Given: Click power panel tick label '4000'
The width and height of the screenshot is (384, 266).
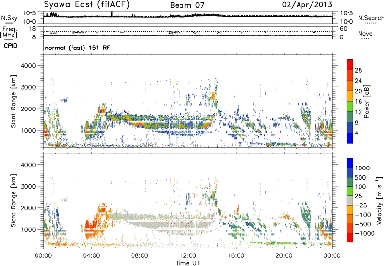Looking at the screenshot, I should click(x=28, y=66).
